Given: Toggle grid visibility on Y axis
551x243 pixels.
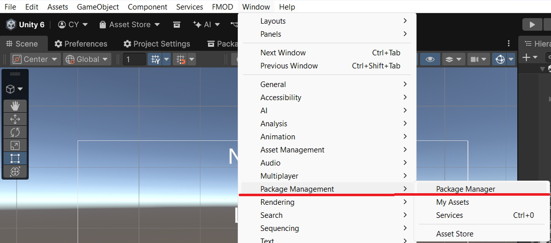Looking at the screenshot, I should point(155,59).
